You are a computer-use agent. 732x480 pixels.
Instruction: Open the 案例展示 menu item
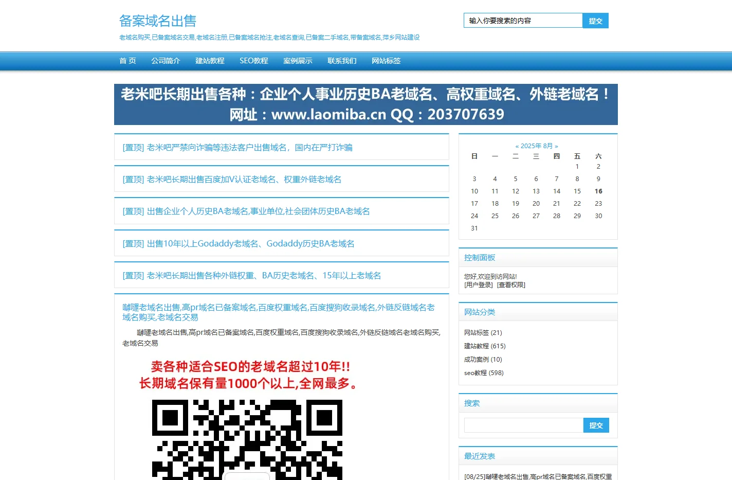click(x=298, y=61)
